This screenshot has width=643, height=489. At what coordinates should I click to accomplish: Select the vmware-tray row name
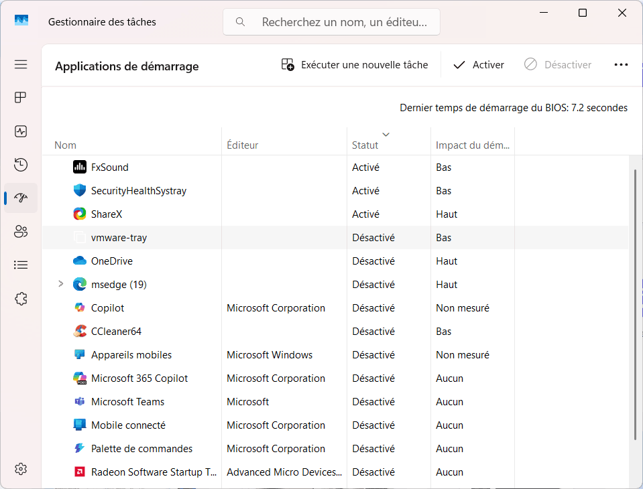[119, 238]
